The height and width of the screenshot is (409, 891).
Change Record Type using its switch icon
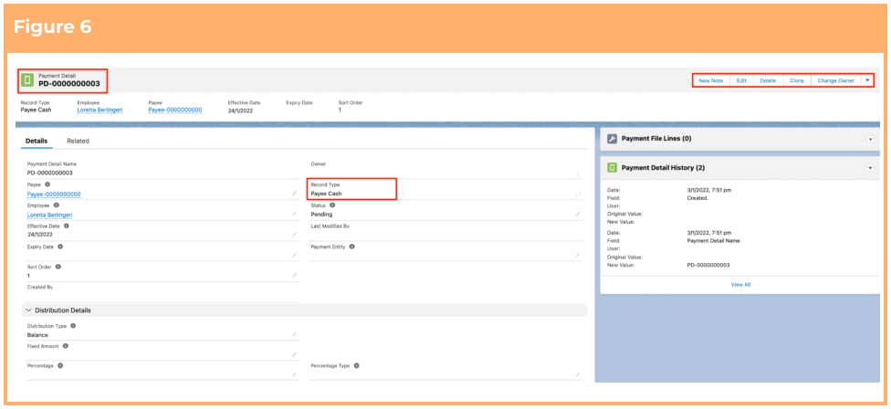coord(578,194)
